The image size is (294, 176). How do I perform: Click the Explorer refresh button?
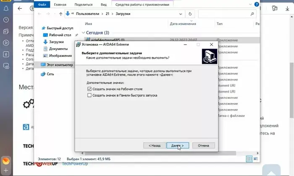click(191, 14)
